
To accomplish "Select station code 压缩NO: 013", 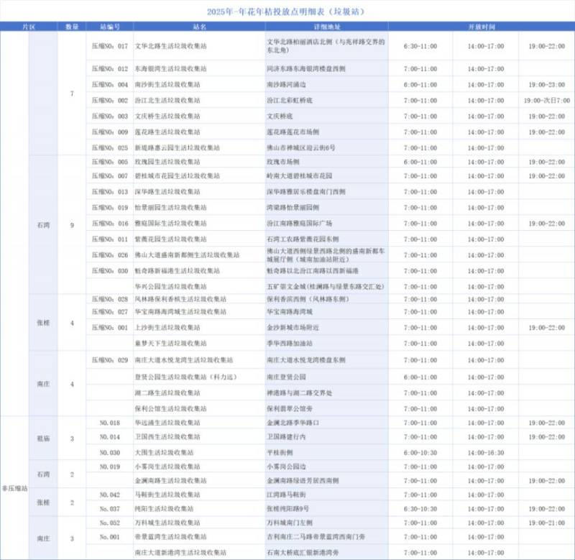I will tap(110, 192).
